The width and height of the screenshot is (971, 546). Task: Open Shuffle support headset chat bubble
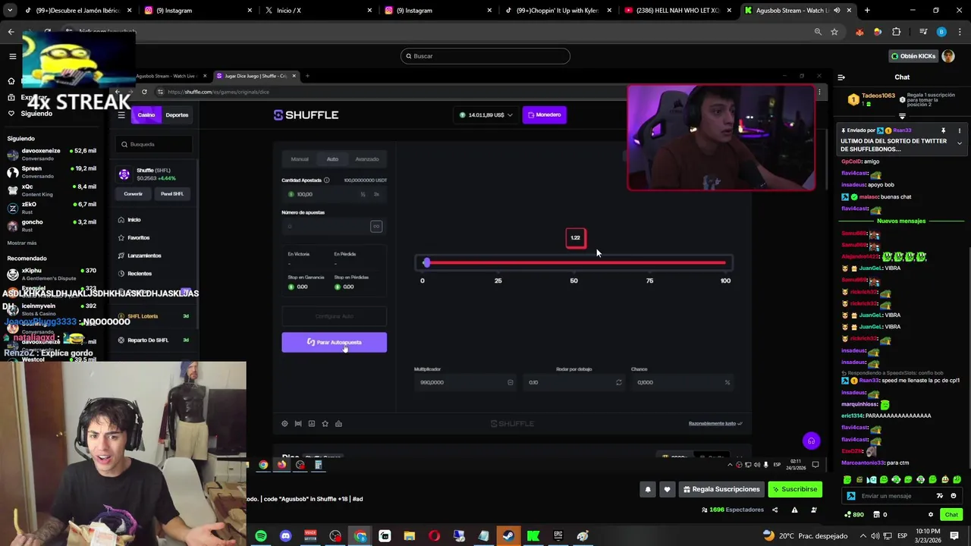click(x=811, y=441)
